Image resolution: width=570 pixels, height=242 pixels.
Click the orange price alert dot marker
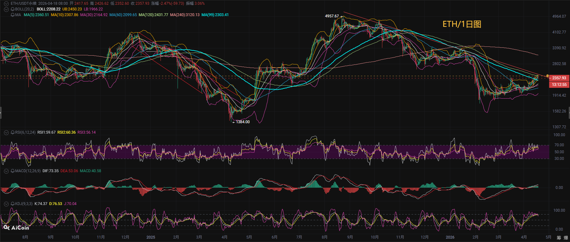pyautogui.click(x=547, y=76)
